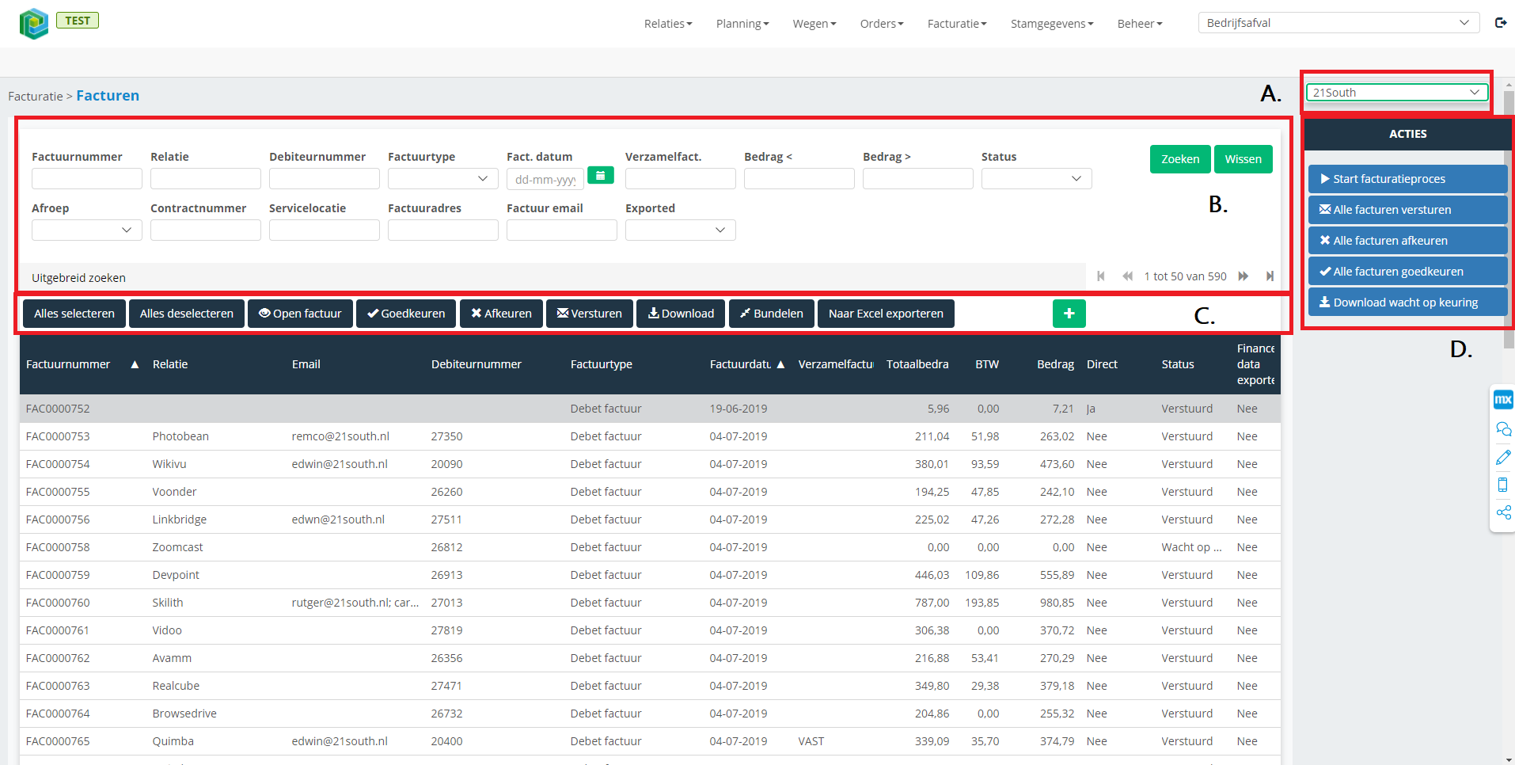1515x765 pixels.
Task: Expand the Bedrijfsafval dropdown
Action: click(x=1338, y=23)
